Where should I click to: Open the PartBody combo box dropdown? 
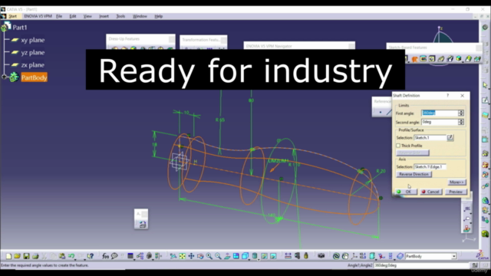[453, 256]
